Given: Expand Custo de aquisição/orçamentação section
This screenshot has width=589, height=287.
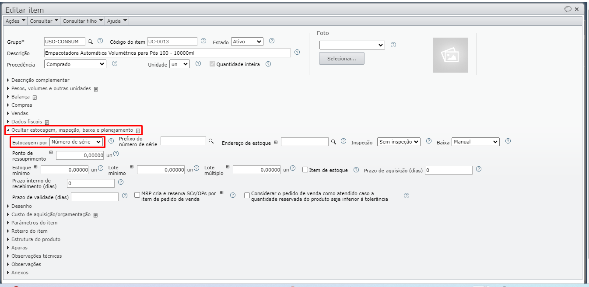Looking at the screenshot, I should click(x=49, y=214).
